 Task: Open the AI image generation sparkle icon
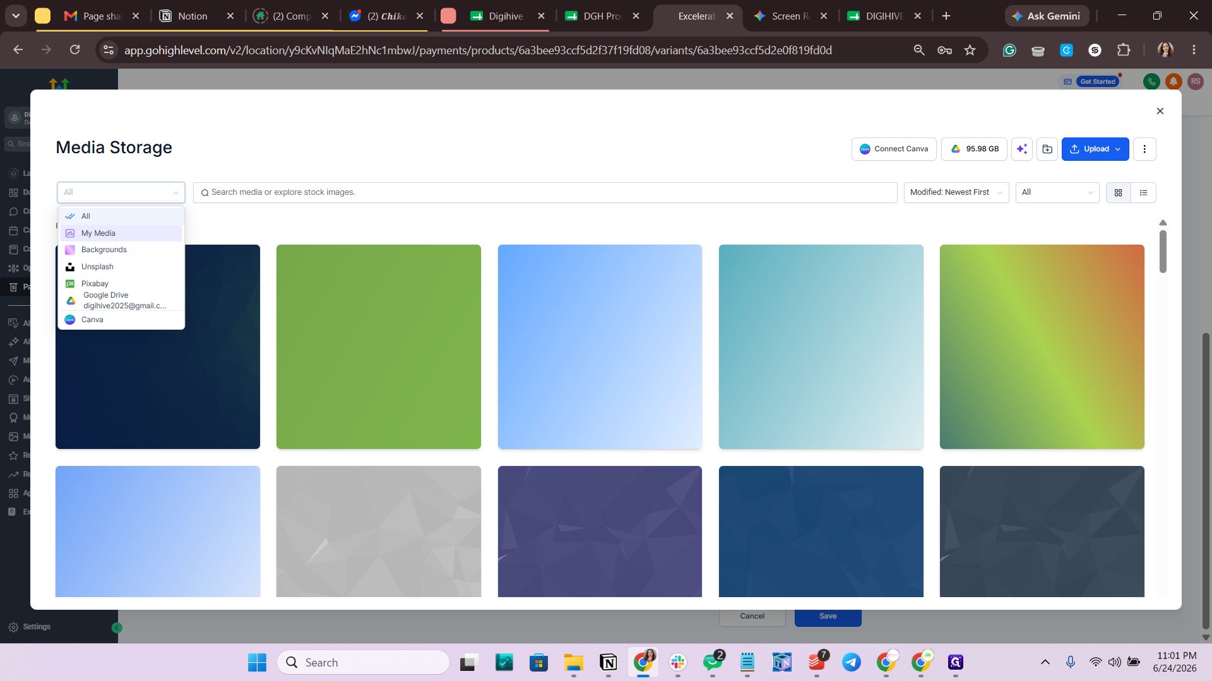click(1022, 149)
